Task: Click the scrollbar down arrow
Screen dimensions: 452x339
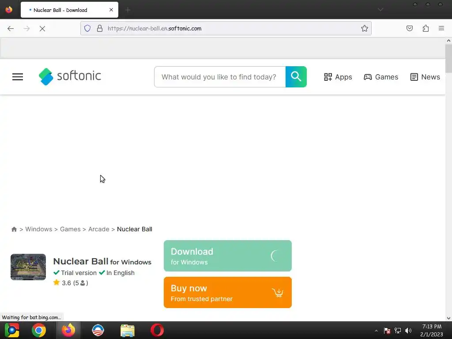Action: 448,318
